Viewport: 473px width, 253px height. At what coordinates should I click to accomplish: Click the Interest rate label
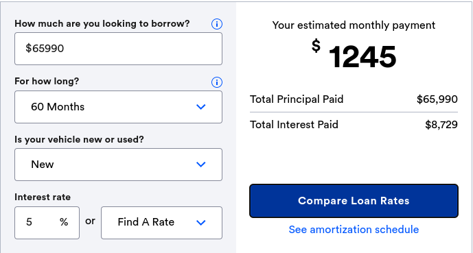(43, 197)
